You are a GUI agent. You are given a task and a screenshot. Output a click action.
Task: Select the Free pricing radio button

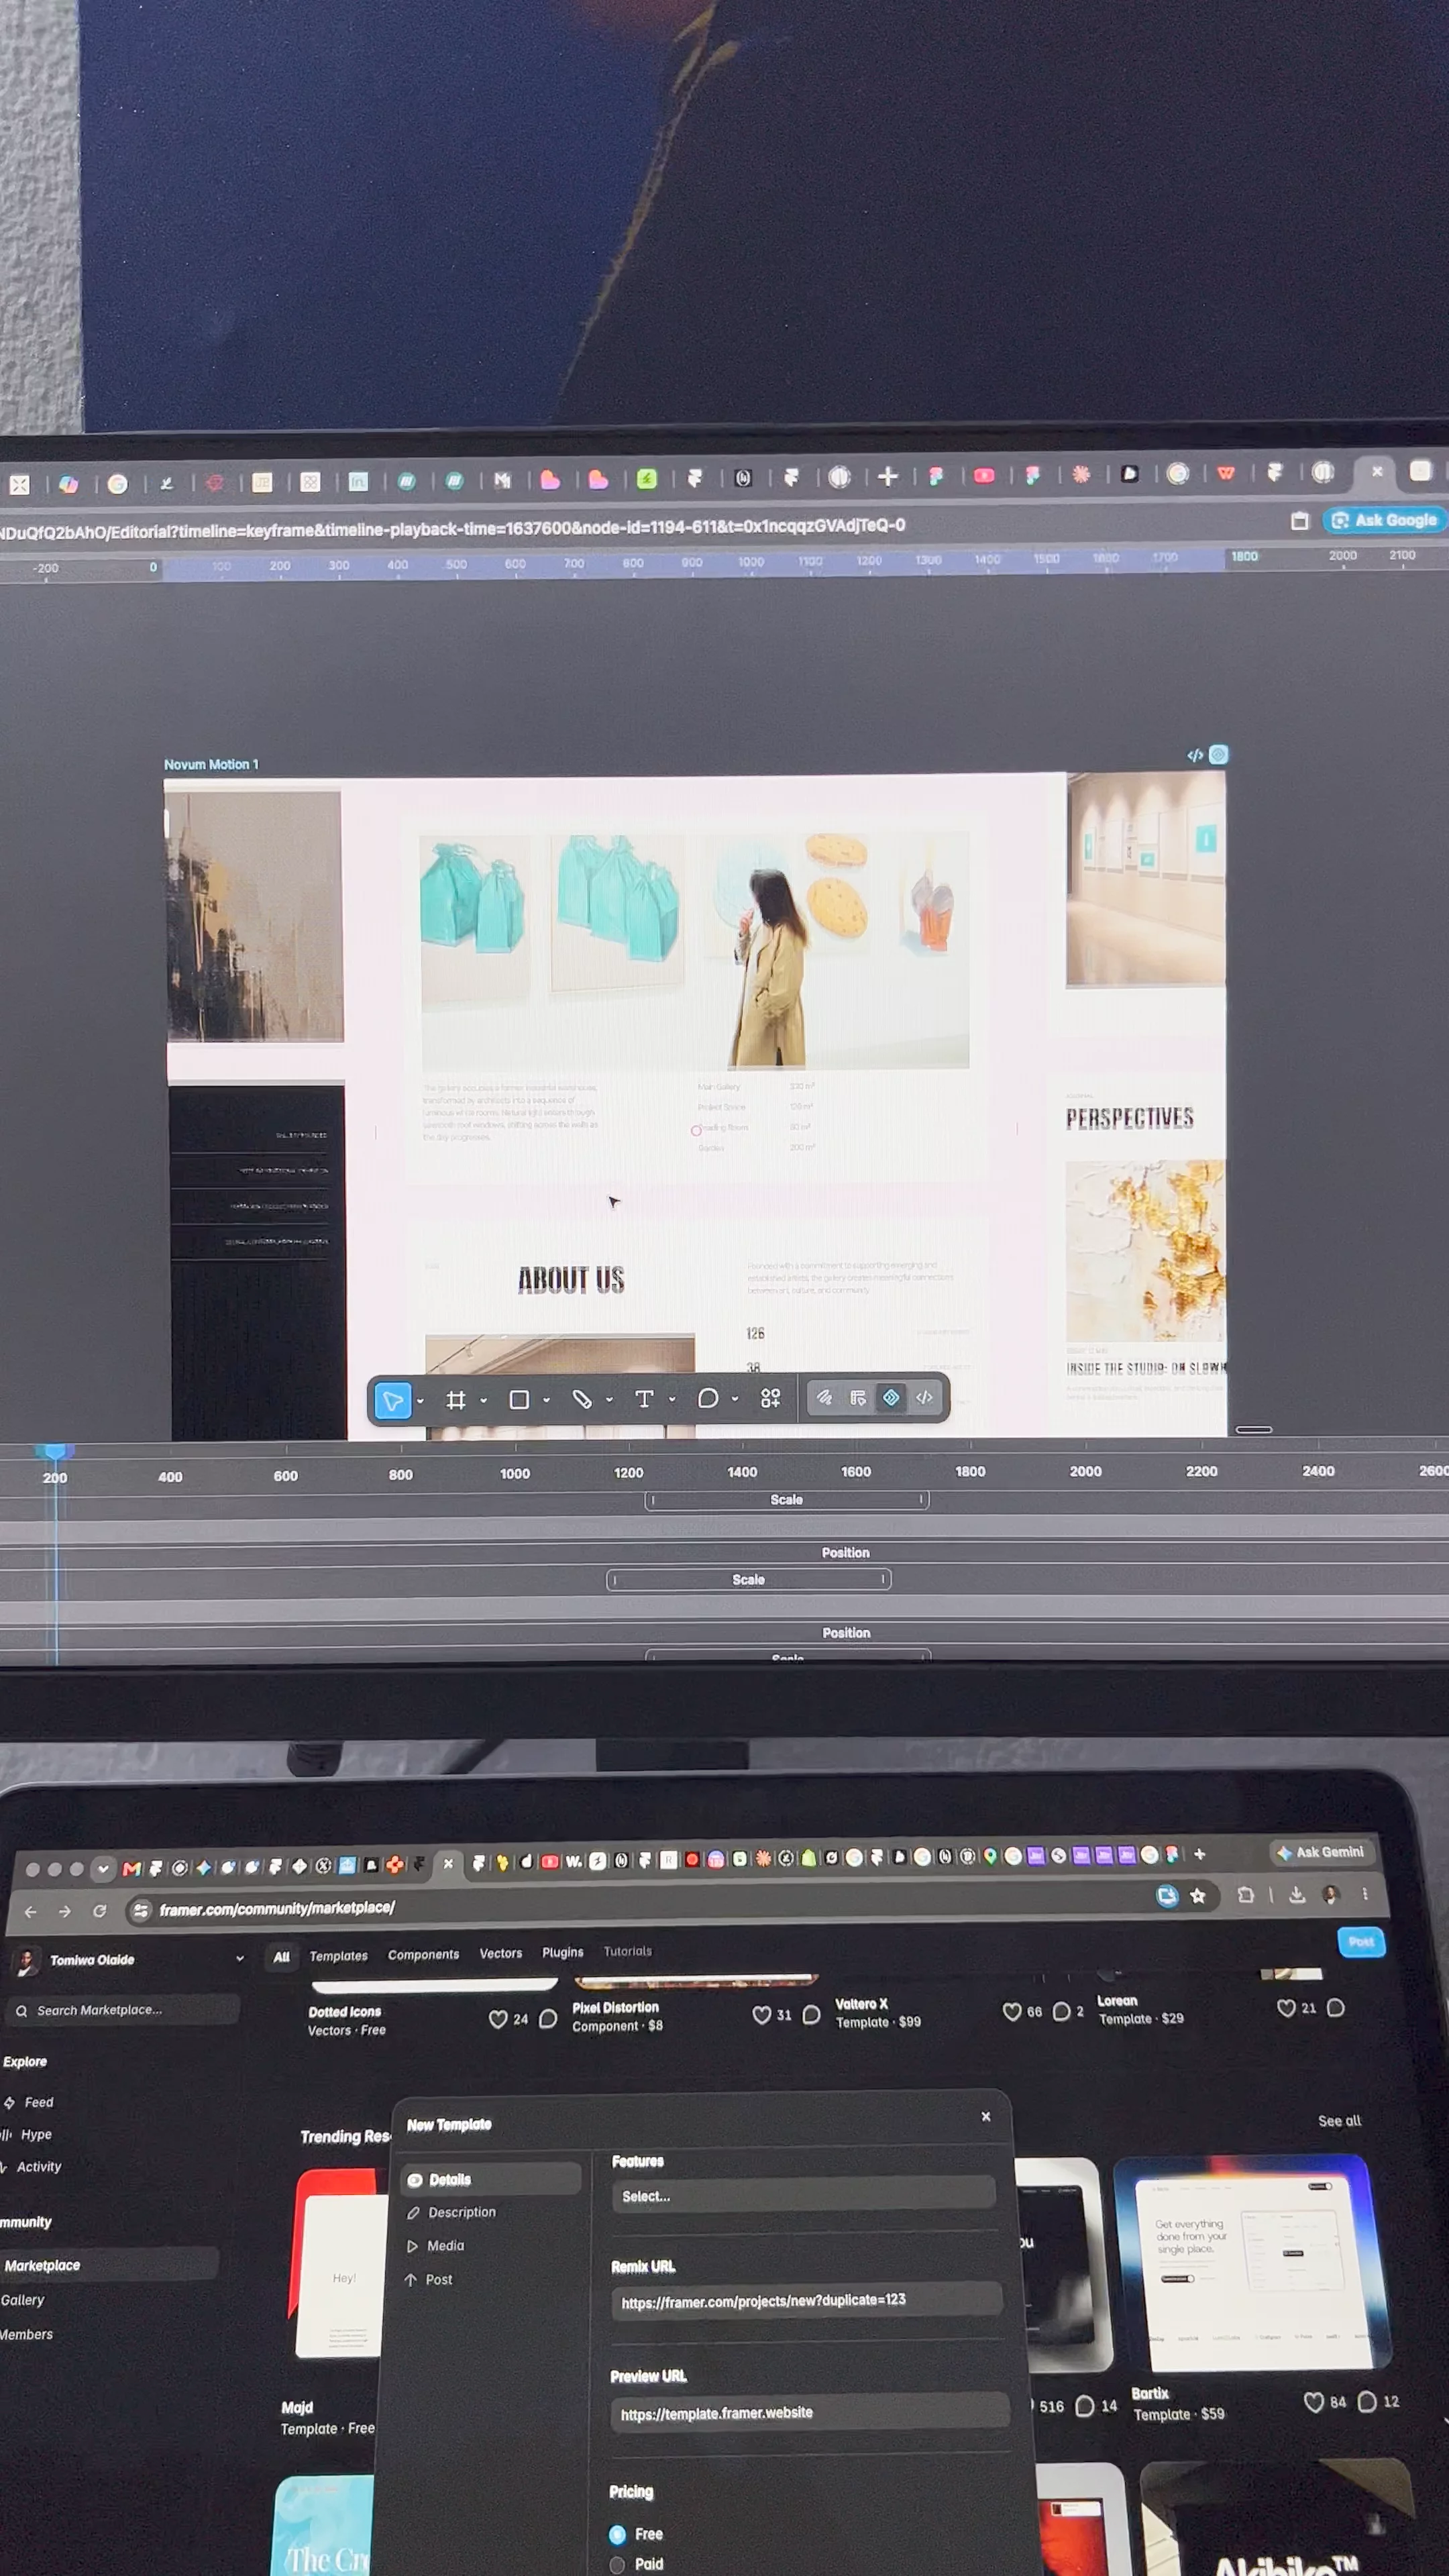pyautogui.click(x=617, y=2534)
